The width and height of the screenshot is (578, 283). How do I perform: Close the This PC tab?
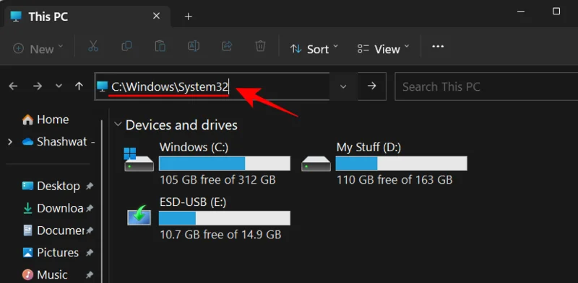pos(156,16)
